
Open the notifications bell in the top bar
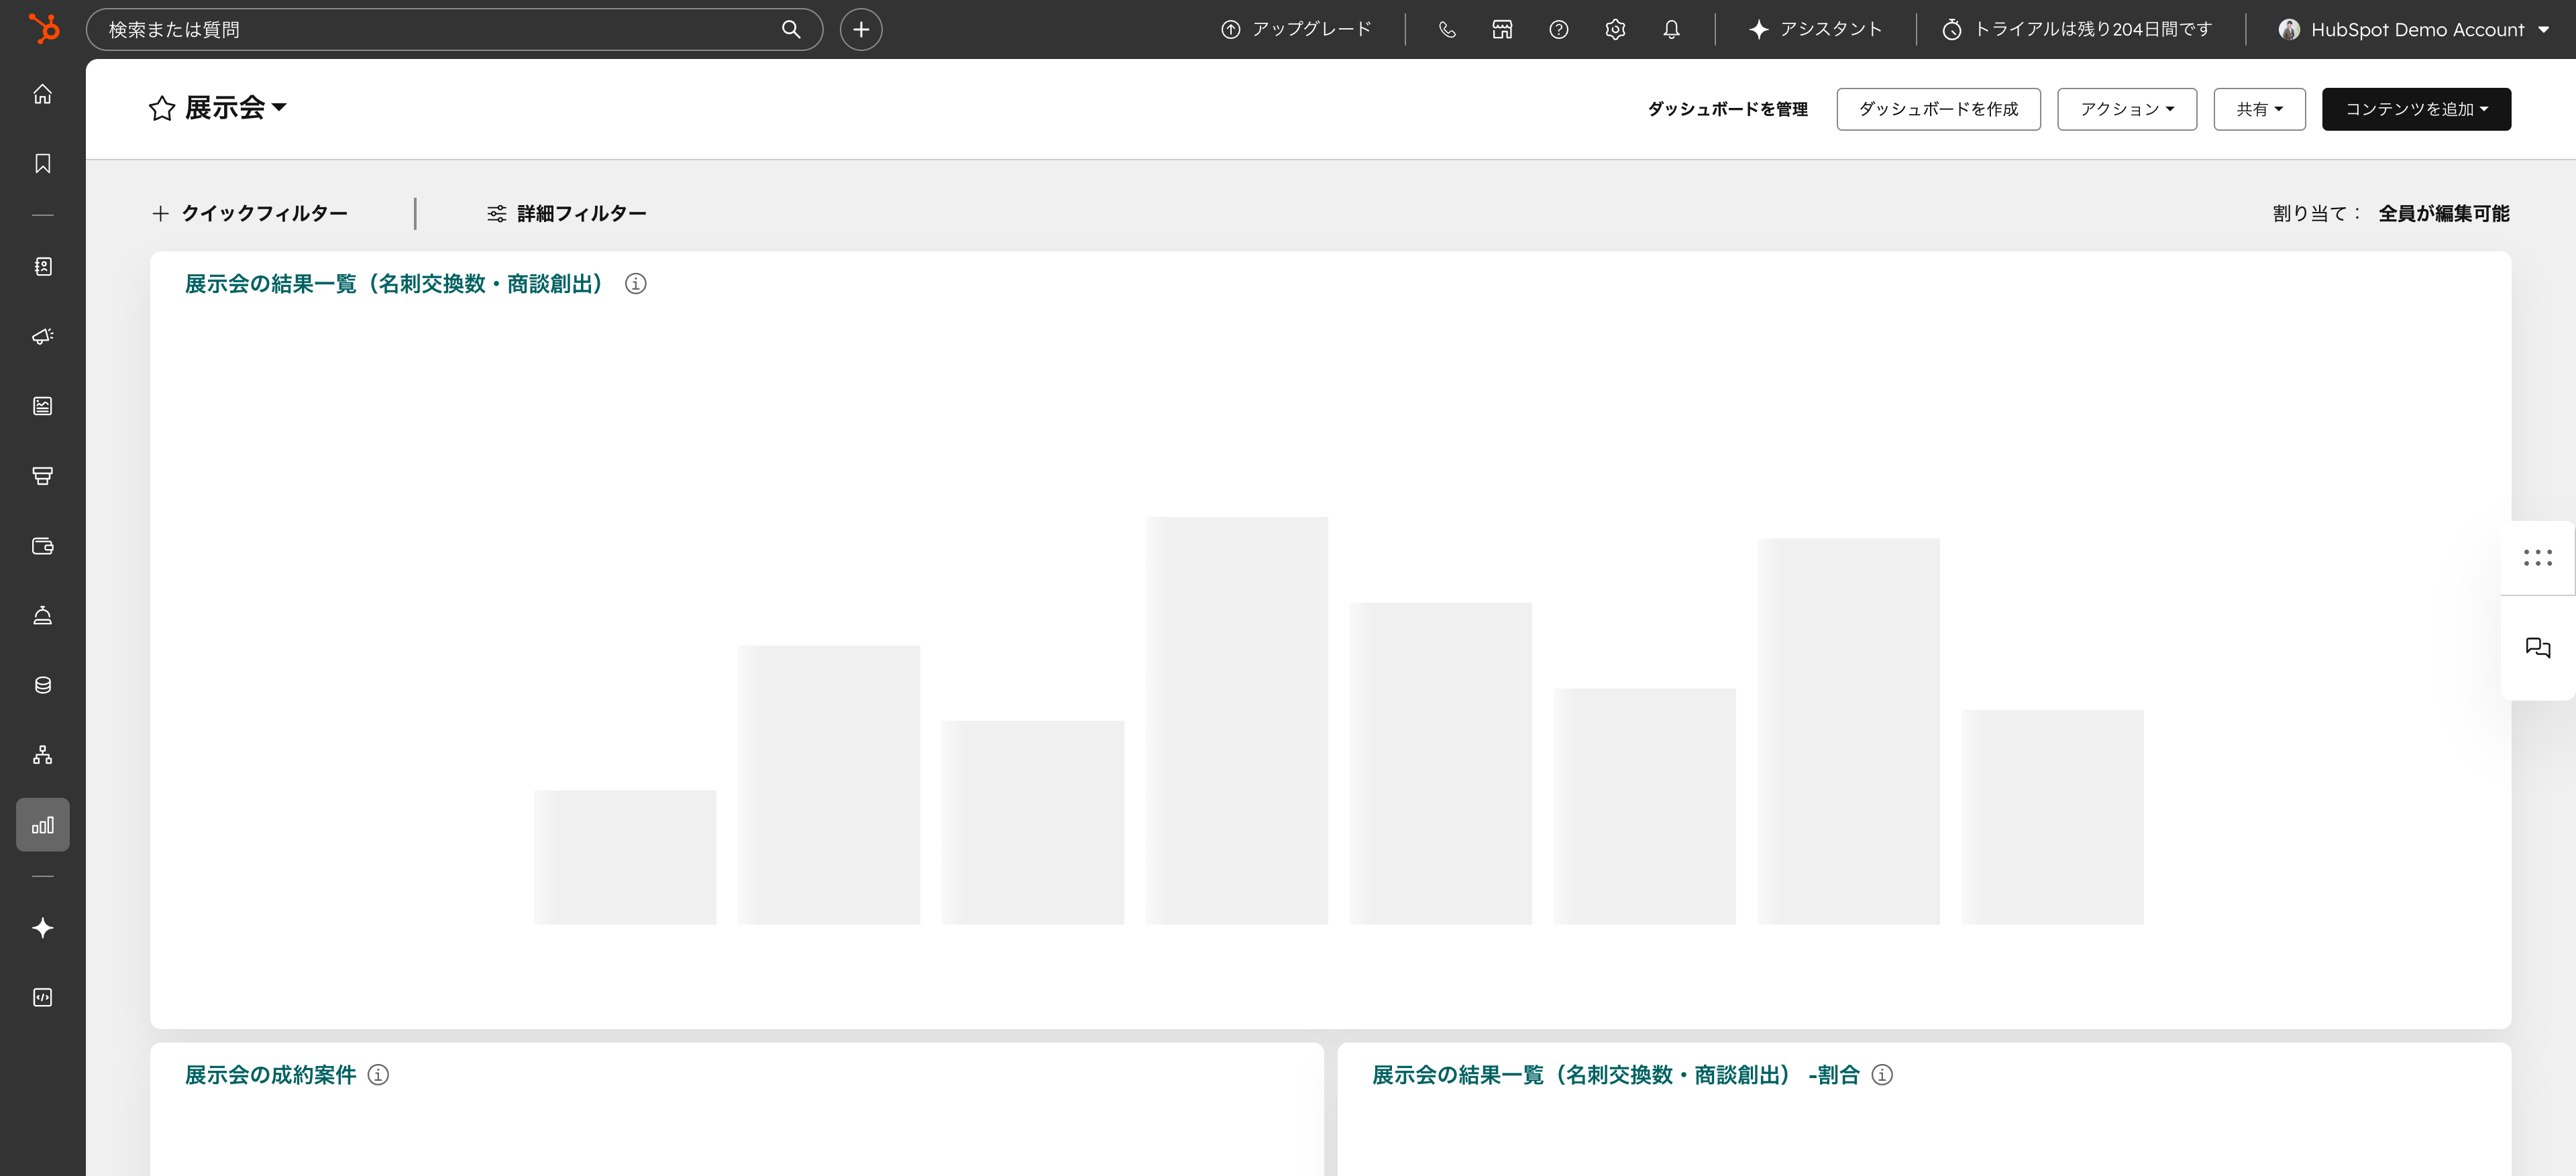click(1670, 29)
